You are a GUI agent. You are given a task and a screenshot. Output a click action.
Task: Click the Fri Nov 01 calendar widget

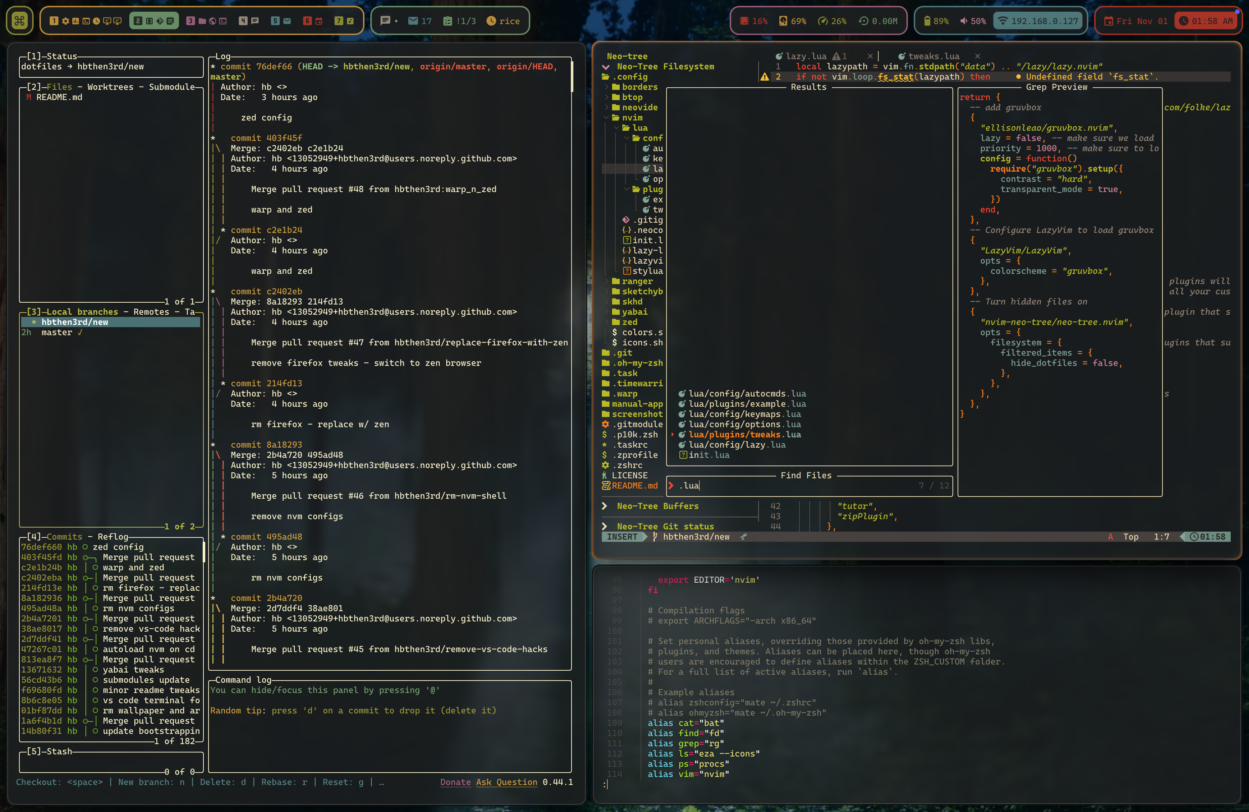tap(1136, 21)
